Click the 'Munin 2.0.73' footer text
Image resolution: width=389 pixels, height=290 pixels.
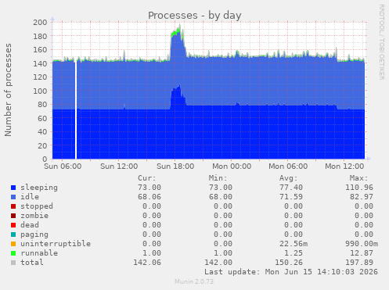[194, 281]
